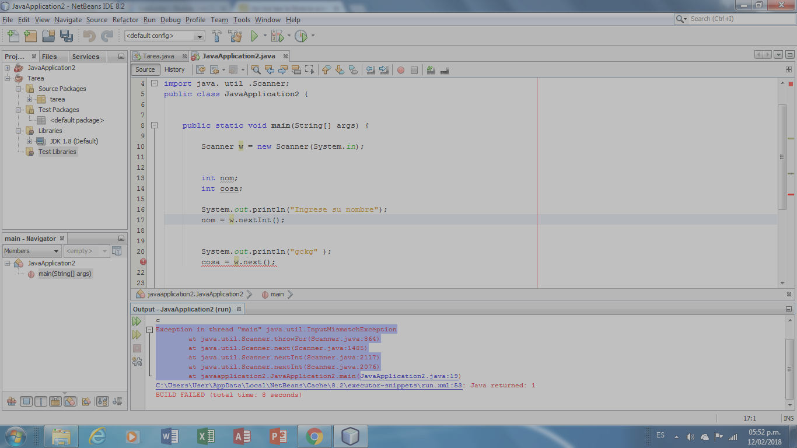Image resolution: width=797 pixels, height=448 pixels.
Task: Open the JavaApplication2.java:19 stack trace link
Action: click(408, 376)
